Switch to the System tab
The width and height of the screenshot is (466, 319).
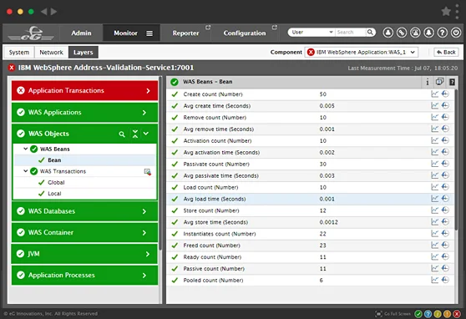tap(19, 53)
